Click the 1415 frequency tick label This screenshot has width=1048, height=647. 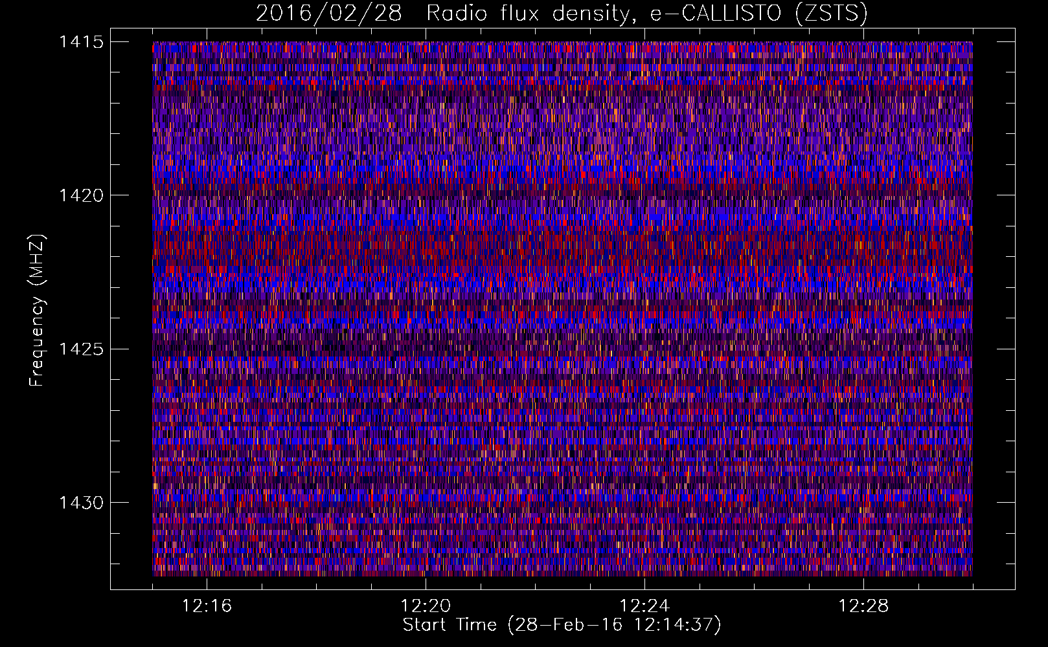(x=81, y=42)
